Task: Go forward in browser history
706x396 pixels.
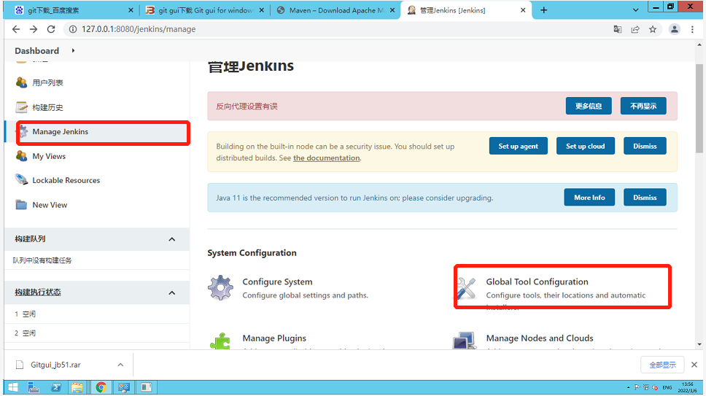Action: coord(34,29)
